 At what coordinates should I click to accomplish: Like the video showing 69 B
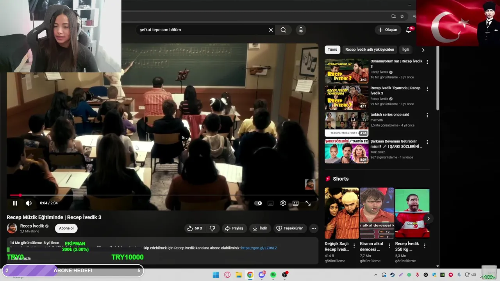point(195,228)
